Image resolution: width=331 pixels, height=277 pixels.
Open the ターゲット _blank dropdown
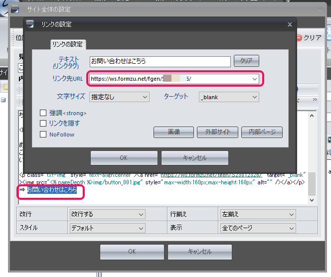tap(228, 97)
